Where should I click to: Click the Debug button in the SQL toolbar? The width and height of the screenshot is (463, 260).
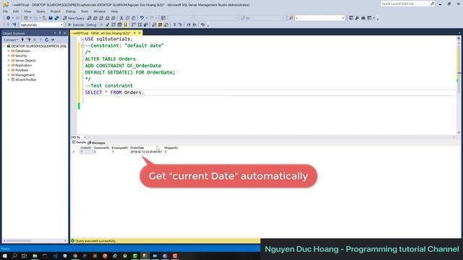[91, 25]
